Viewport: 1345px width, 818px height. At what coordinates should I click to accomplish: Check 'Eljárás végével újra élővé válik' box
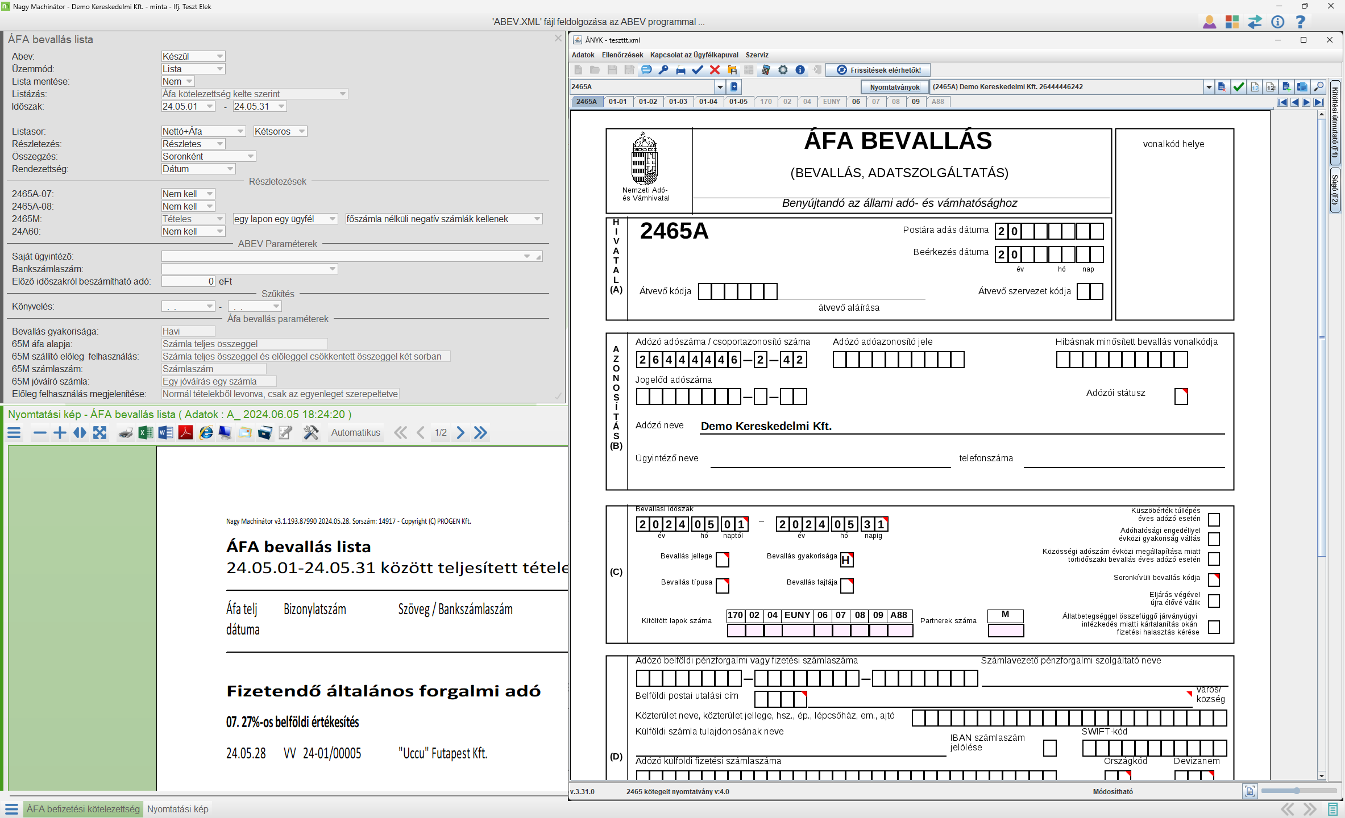click(1214, 600)
